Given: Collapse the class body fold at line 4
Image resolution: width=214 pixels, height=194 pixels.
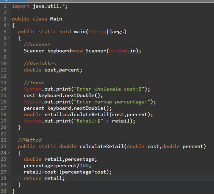Looking at the screenshot, I should [x=9, y=25].
